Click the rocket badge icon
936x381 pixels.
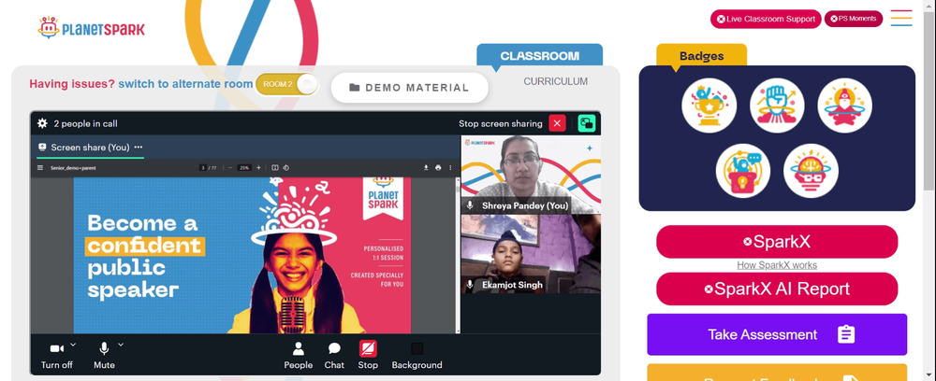coord(844,106)
